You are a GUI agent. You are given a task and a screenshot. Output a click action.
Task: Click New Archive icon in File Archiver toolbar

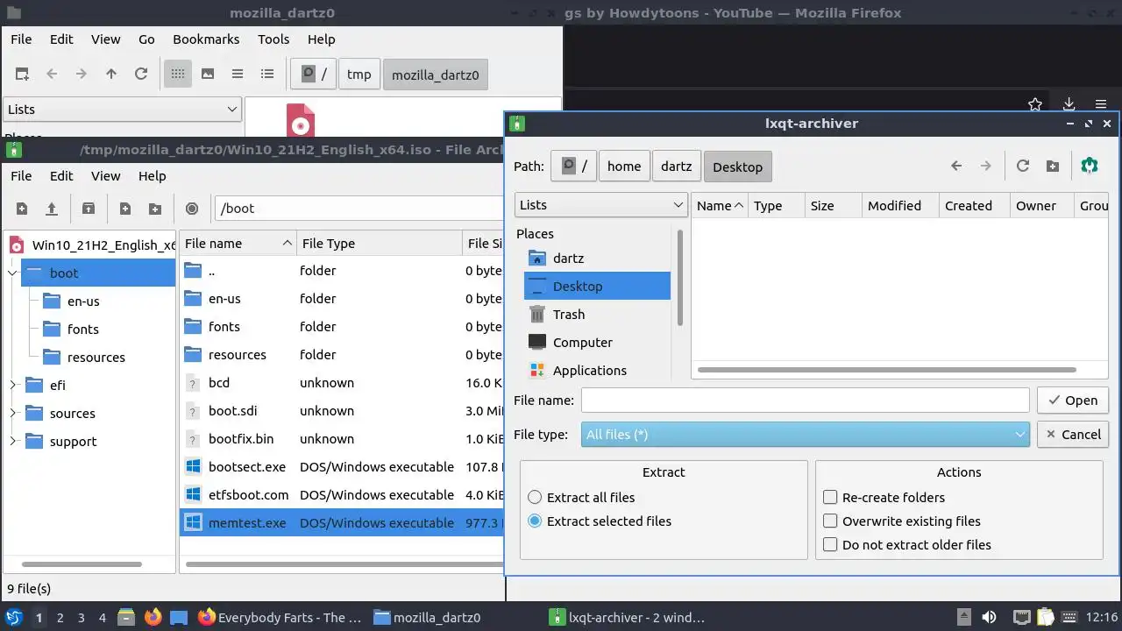pos(22,209)
